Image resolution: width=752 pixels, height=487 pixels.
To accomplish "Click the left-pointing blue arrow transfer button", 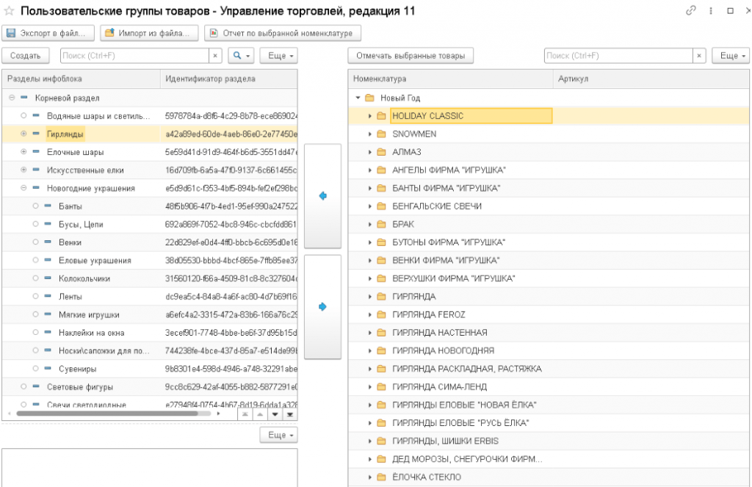I will tap(322, 196).
